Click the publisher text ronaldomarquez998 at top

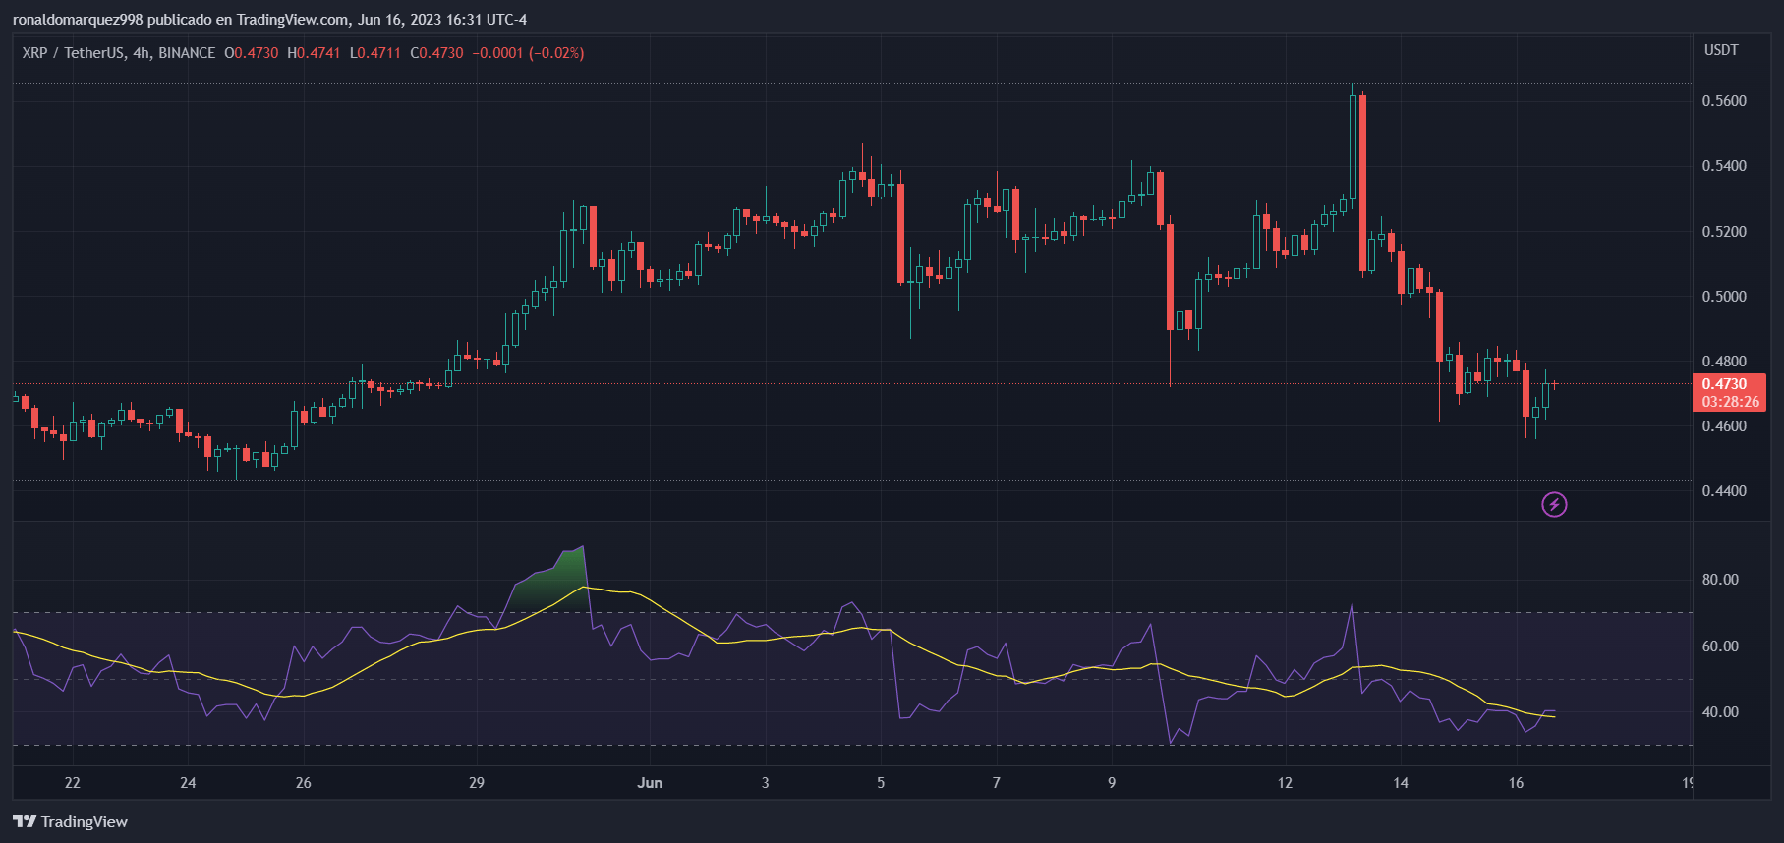[78, 20]
